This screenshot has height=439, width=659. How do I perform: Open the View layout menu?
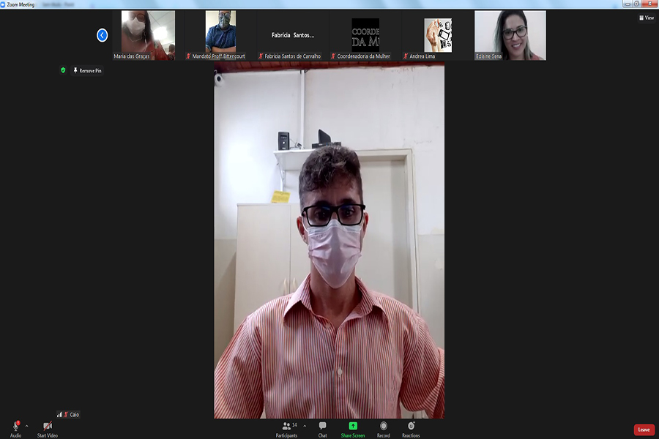click(x=646, y=18)
